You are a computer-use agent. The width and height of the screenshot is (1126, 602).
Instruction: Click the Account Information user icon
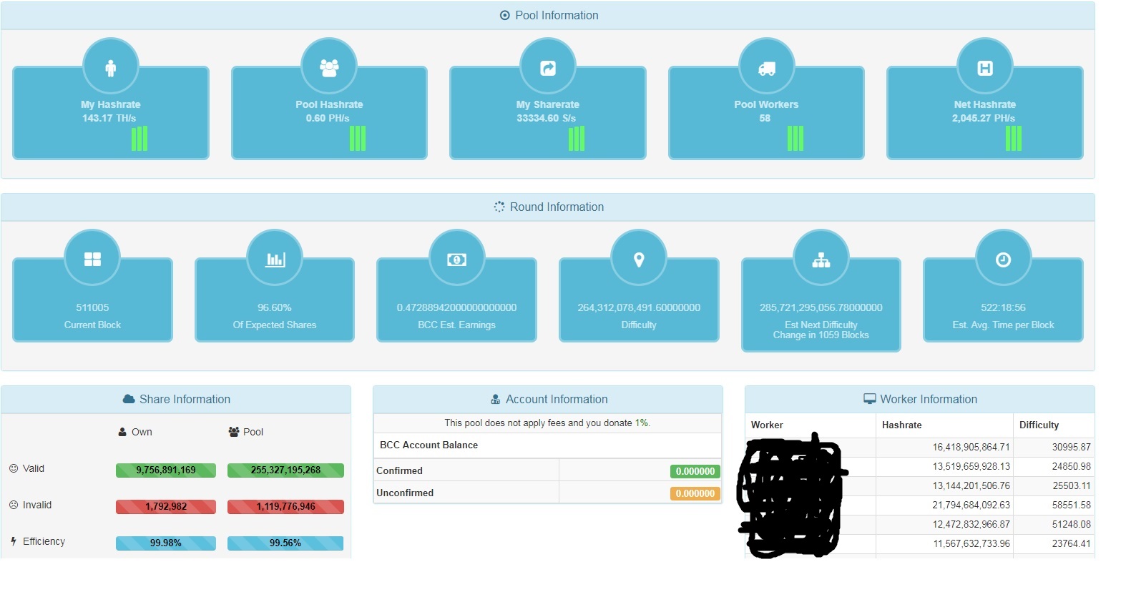point(496,399)
